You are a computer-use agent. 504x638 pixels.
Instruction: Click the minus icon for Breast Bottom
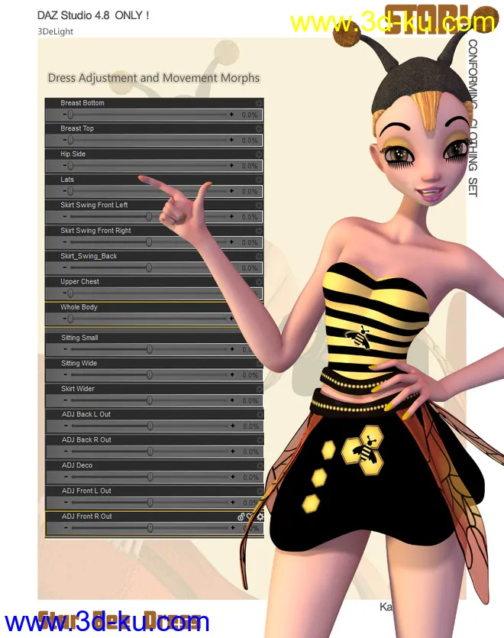(x=65, y=115)
